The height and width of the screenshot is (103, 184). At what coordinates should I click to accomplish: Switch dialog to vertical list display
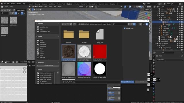[129, 24]
